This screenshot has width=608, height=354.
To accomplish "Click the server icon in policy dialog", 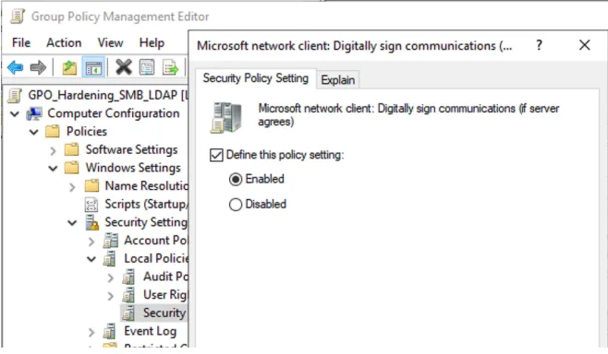I will [x=226, y=118].
